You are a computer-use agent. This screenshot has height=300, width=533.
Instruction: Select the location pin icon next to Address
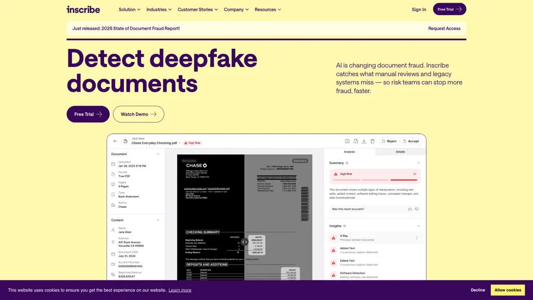coord(113,242)
